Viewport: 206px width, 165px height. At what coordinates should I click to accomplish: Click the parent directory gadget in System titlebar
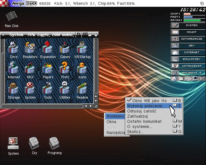[x=79, y=34]
